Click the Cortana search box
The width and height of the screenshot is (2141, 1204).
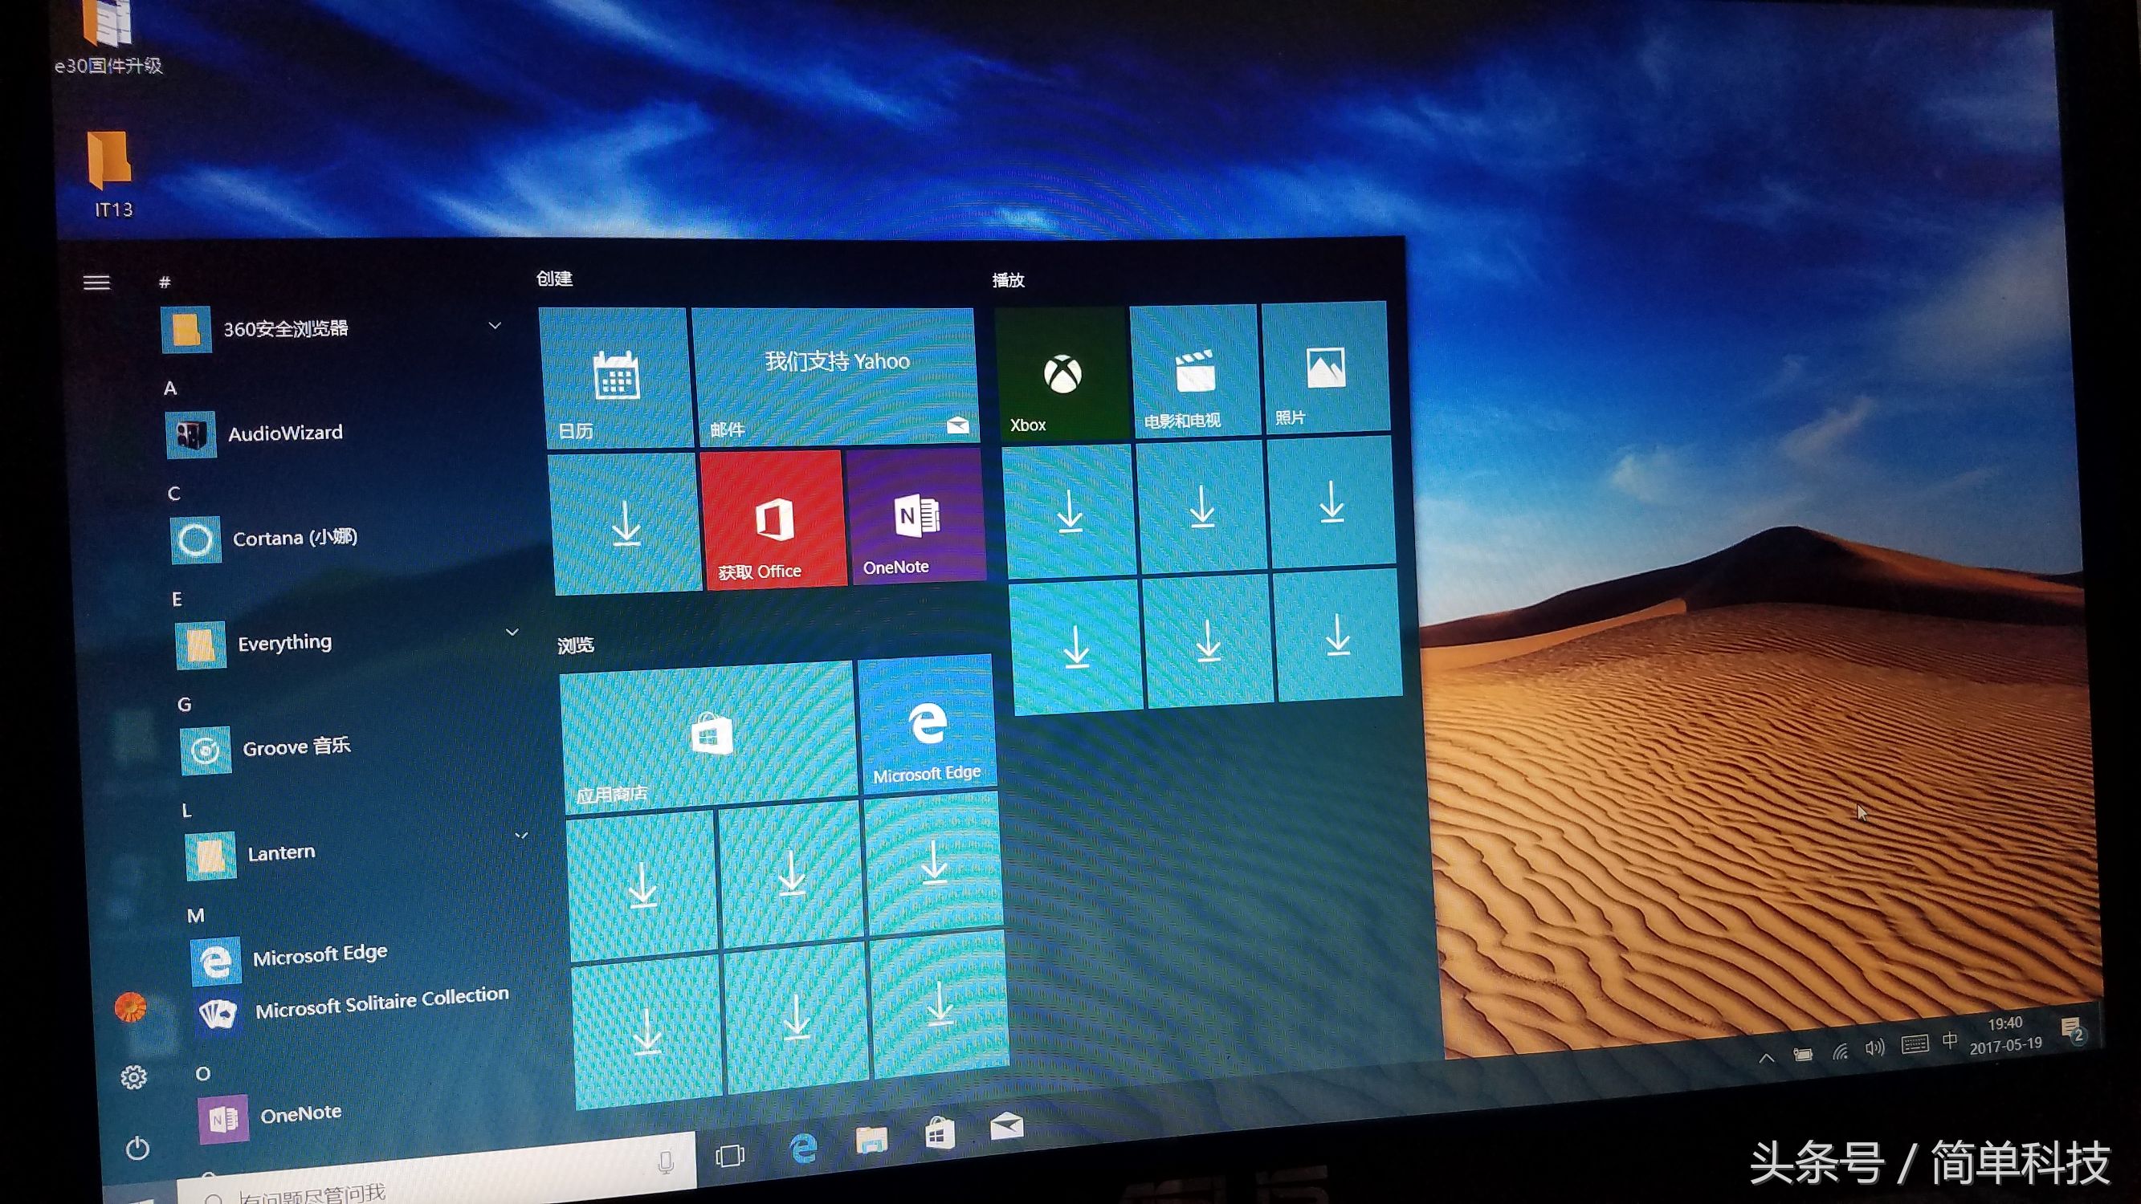(415, 1190)
